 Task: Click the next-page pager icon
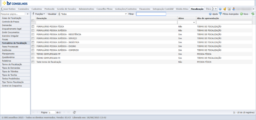click(x=64, y=112)
